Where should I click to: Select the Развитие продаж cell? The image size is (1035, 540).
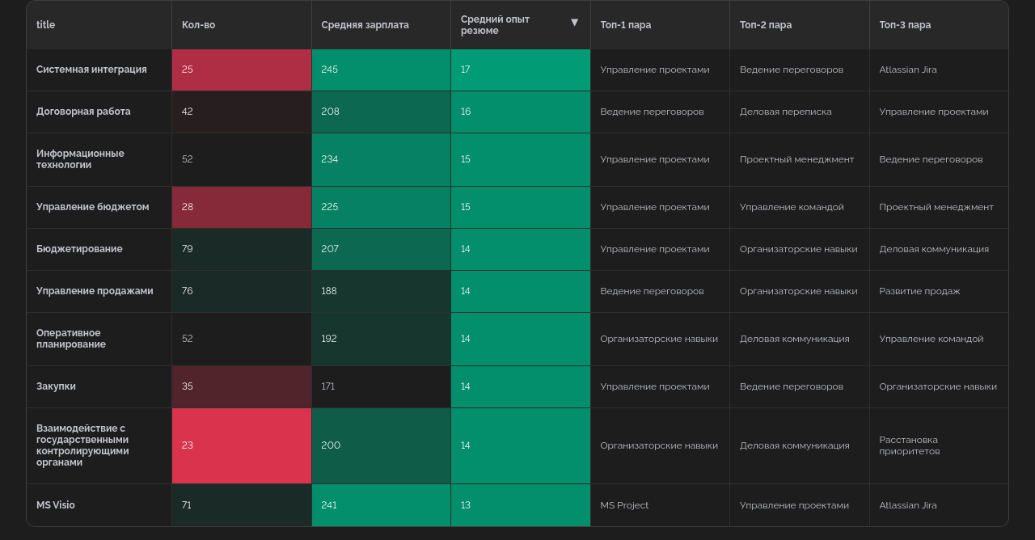coord(919,291)
